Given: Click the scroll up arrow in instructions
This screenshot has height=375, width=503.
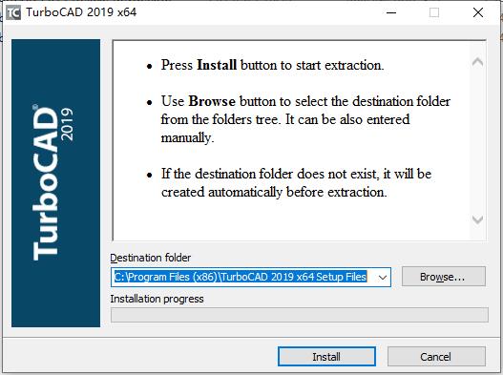Looking at the screenshot, I should 477,62.
